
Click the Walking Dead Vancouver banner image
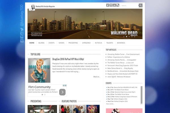click(x=85, y=24)
